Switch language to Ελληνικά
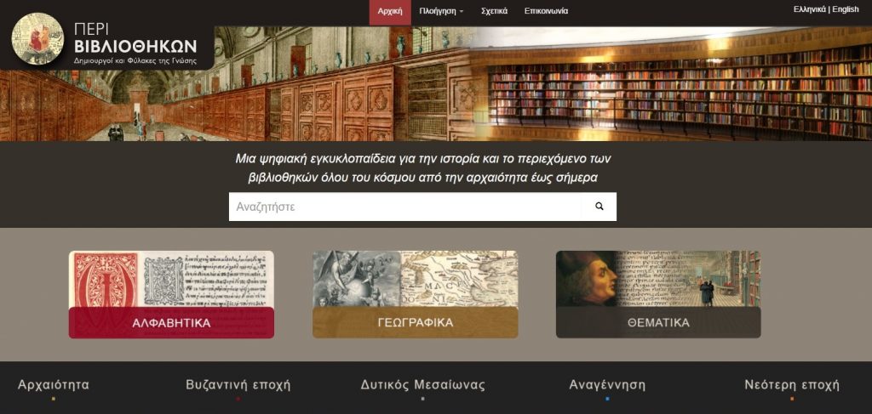This screenshot has width=872, height=414. (x=809, y=9)
